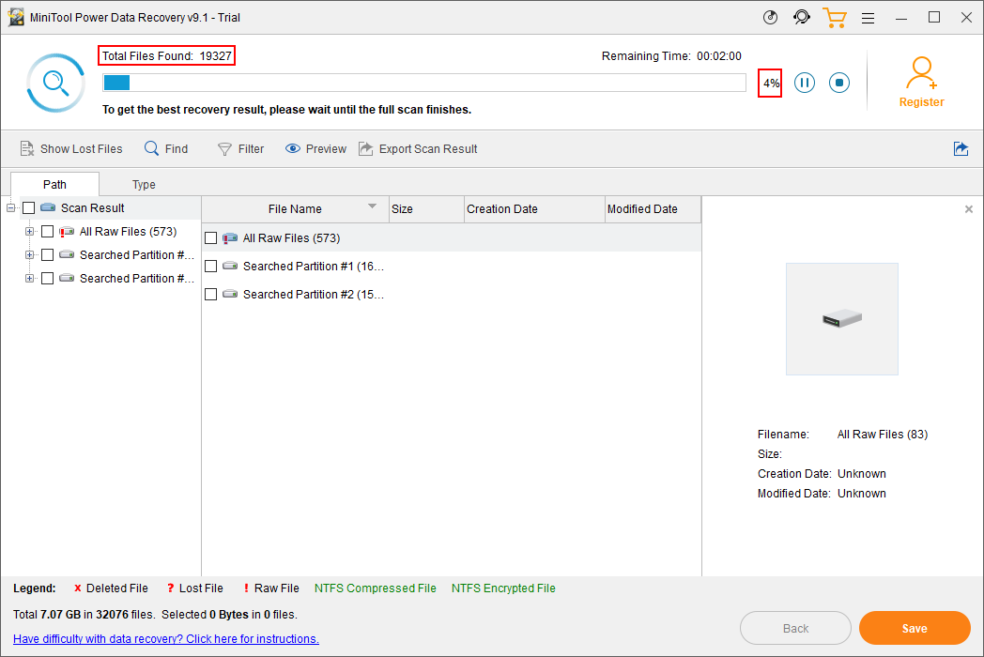This screenshot has width=984, height=657.
Task: Check All Raw Files (573) in the tree
Action: tap(47, 232)
